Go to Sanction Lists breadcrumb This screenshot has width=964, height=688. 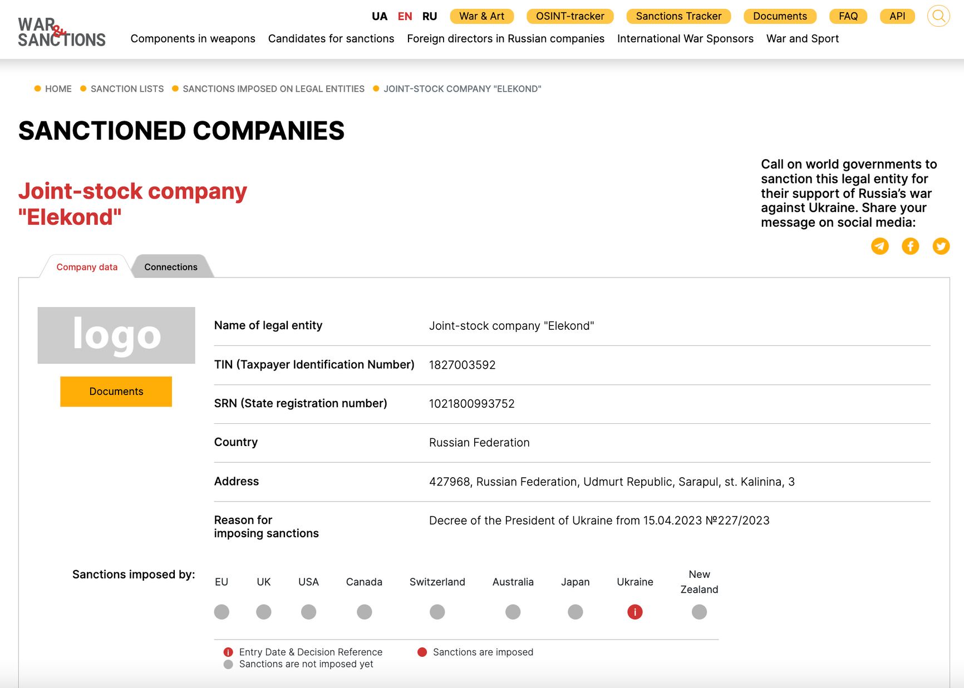pyautogui.click(x=127, y=89)
